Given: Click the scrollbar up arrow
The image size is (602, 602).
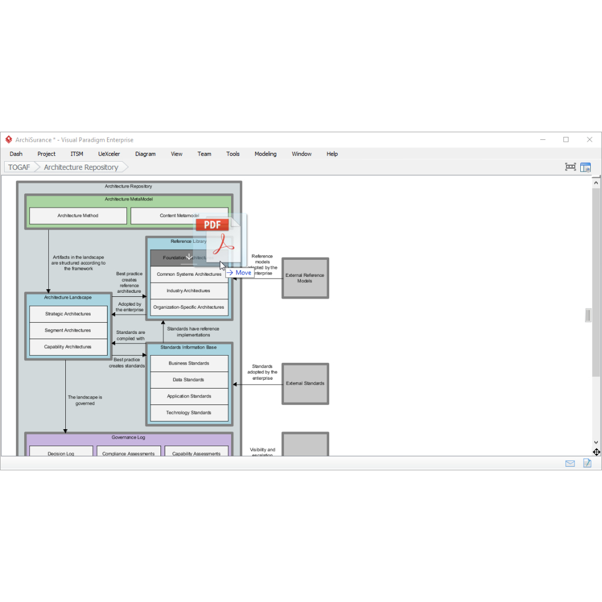Looking at the screenshot, I should [x=596, y=183].
